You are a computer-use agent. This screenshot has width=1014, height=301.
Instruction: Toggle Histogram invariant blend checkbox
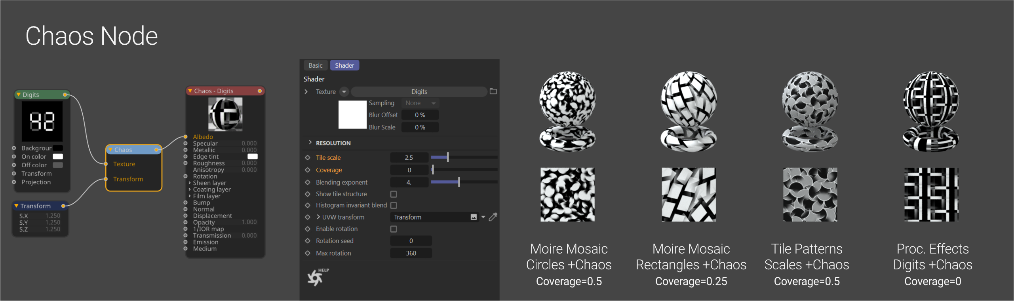pyautogui.click(x=394, y=205)
